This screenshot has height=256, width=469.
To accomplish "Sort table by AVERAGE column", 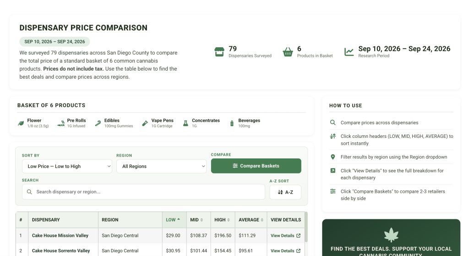I will point(251,220).
